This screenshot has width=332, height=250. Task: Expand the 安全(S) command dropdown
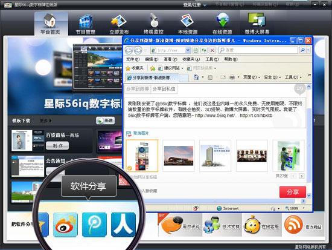click(272, 77)
